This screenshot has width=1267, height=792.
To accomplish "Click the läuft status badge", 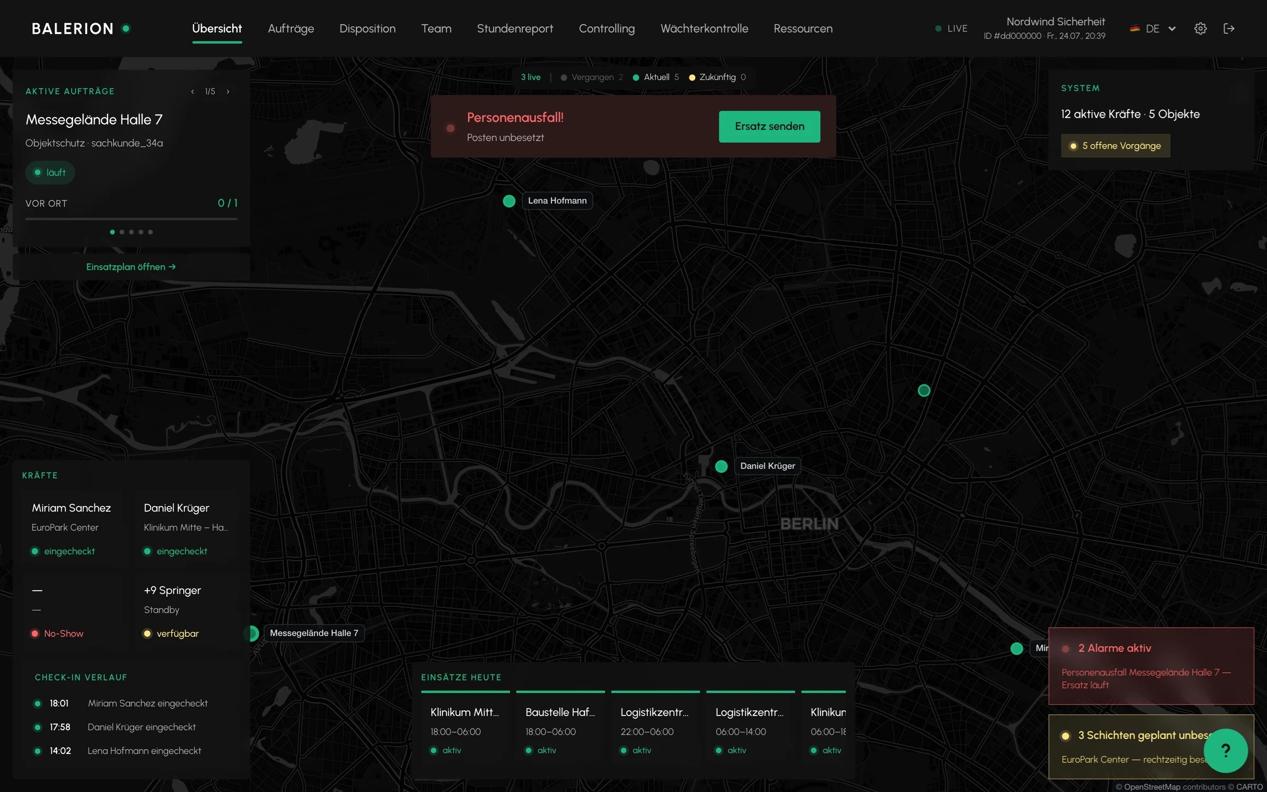I will pyautogui.click(x=50, y=173).
